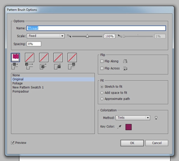The image size is (179, 161).
Task: Open colorization tips lightbulb icon
Action: (x=156, y=118)
